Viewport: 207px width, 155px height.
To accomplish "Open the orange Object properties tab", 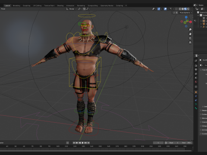I will (196, 92).
